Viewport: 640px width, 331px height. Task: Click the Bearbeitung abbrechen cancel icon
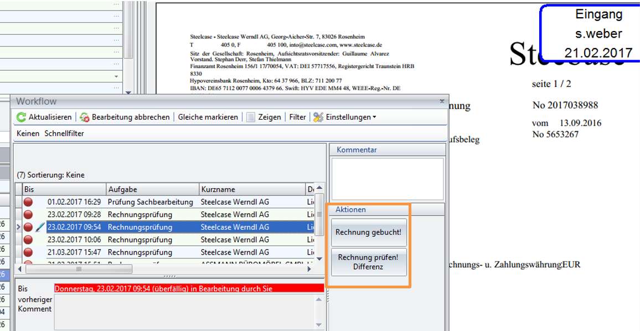[85, 117]
